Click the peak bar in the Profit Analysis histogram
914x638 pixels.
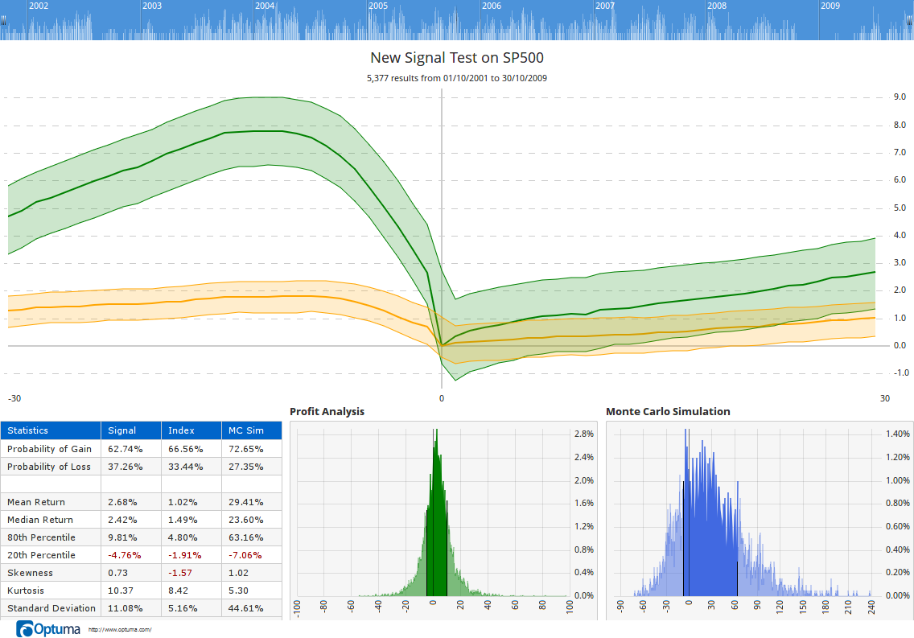coord(434,483)
